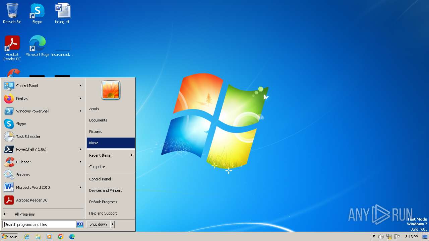Launch Microsoft Word 2010 from the Start menu
Screen dimensions: 429x241
click(43, 187)
